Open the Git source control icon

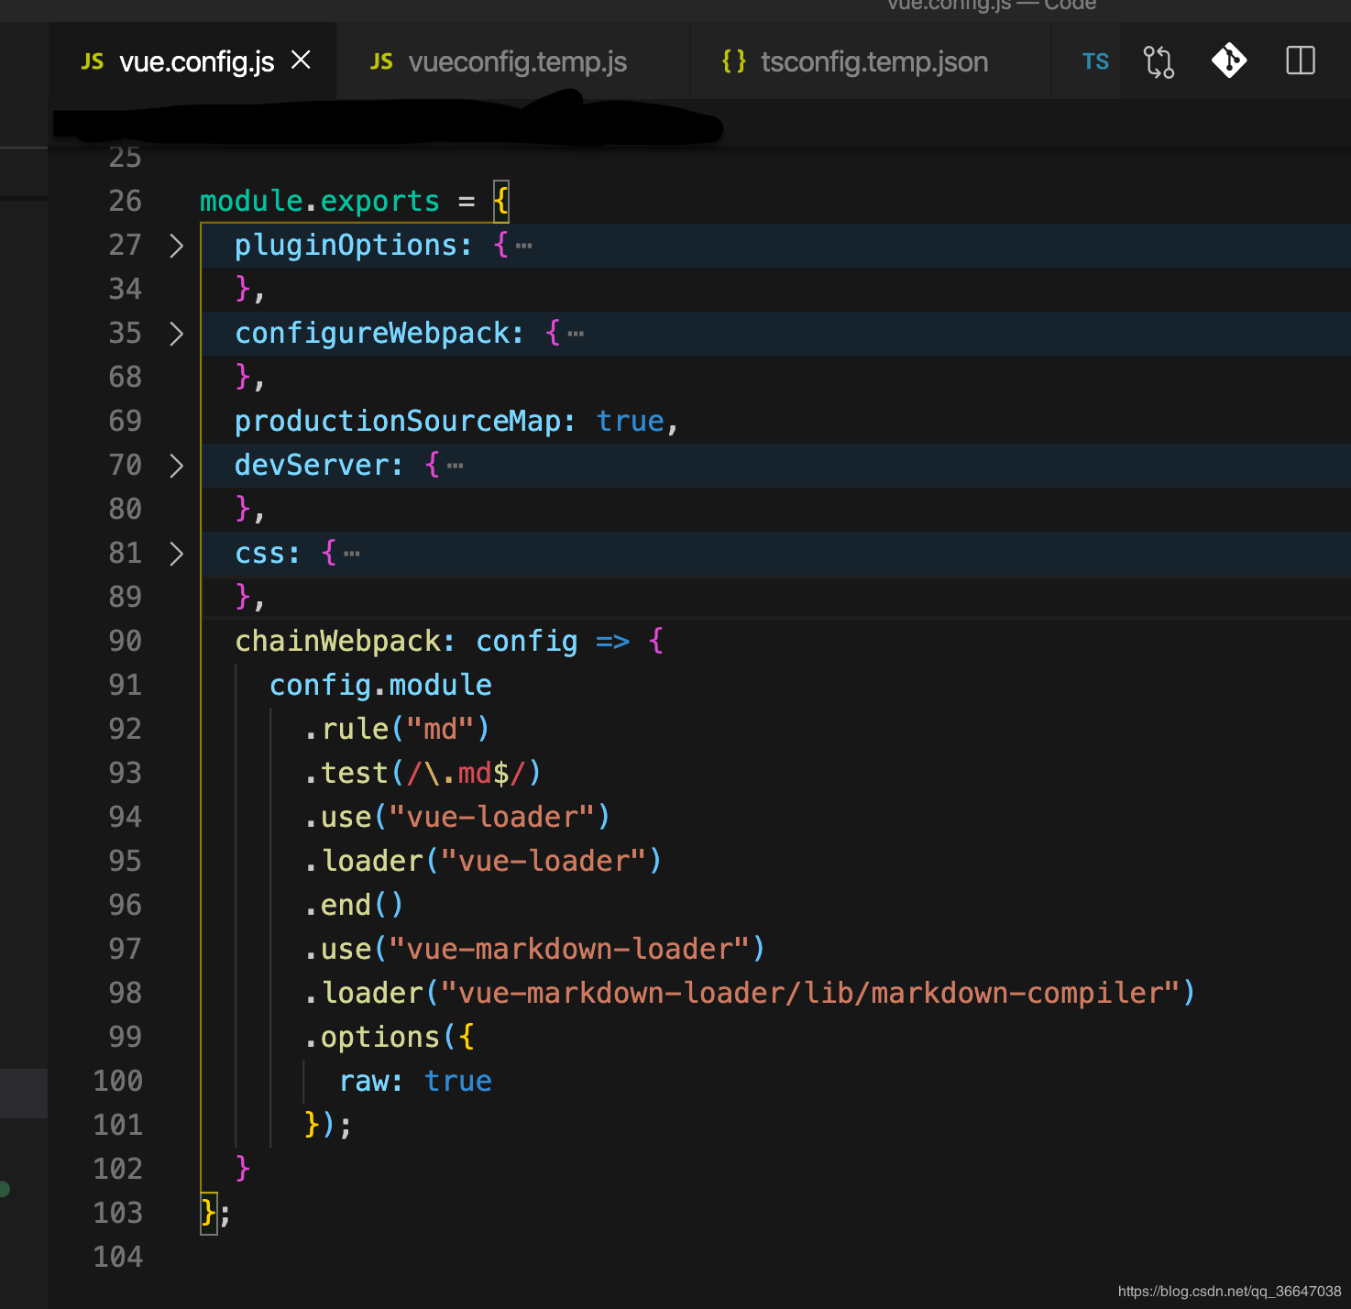tap(1228, 61)
